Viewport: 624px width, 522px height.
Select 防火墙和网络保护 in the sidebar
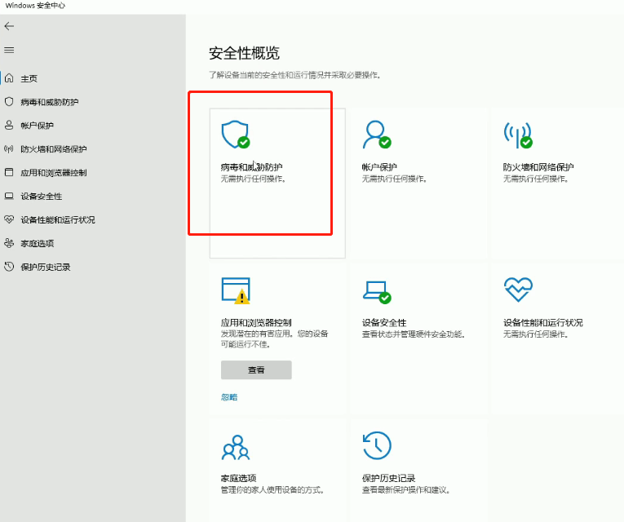(x=54, y=149)
